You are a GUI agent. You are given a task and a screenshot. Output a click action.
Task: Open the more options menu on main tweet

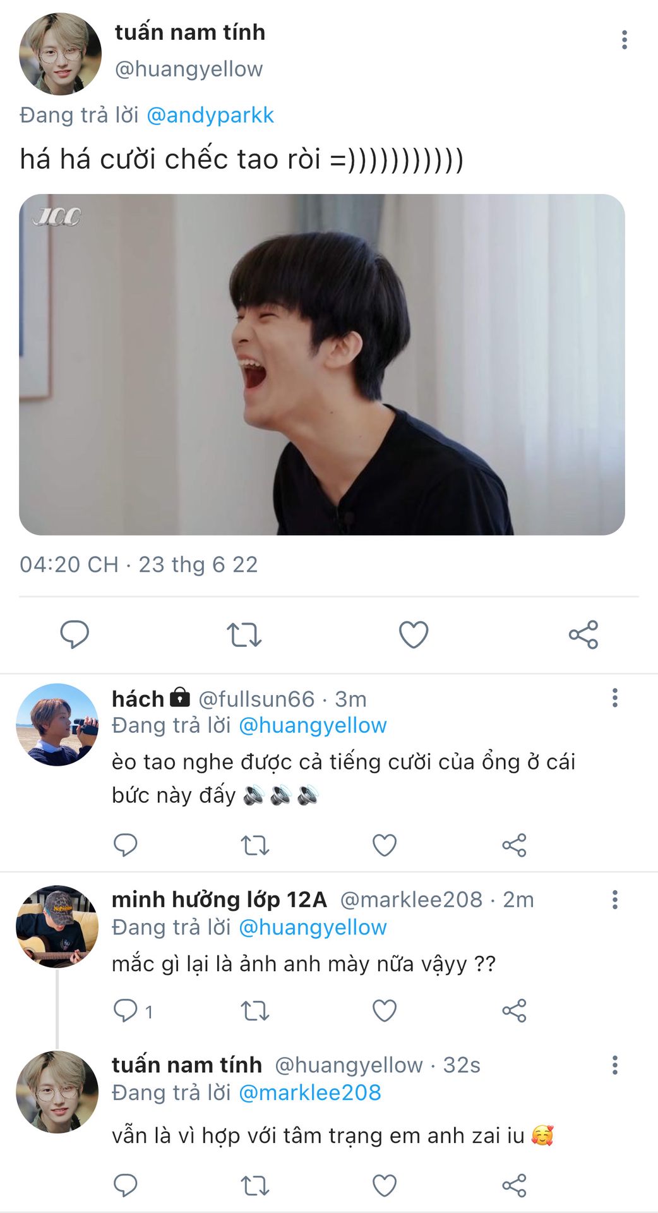pos(624,40)
